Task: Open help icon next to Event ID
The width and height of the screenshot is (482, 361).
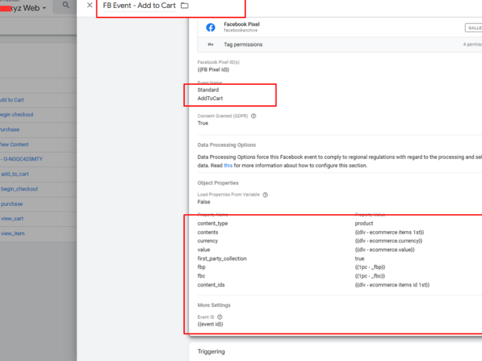Action: pyautogui.click(x=220, y=317)
